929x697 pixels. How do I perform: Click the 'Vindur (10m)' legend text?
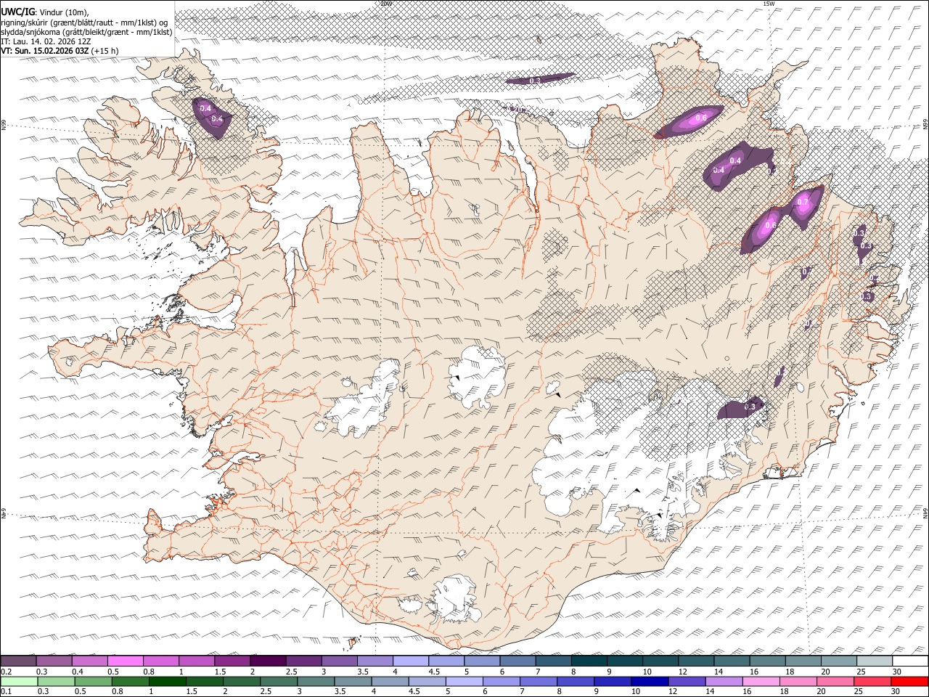65,12
